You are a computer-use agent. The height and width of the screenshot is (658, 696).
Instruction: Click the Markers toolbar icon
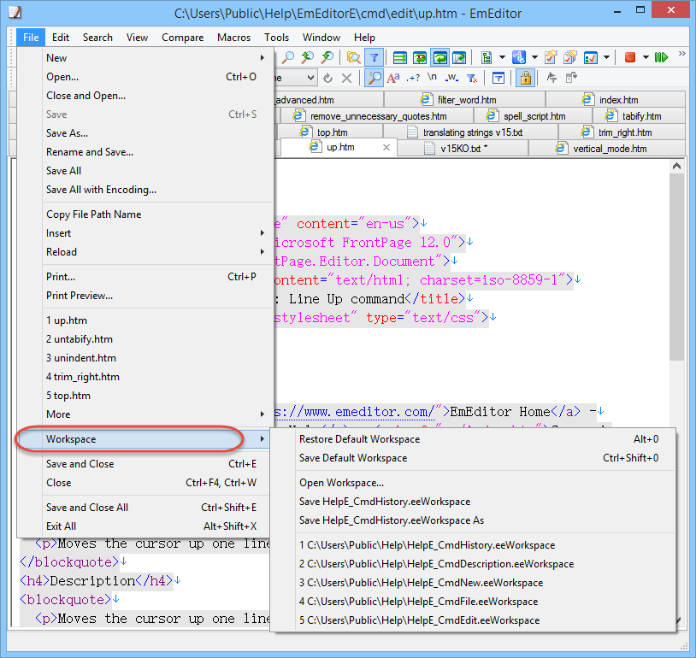coord(518,57)
